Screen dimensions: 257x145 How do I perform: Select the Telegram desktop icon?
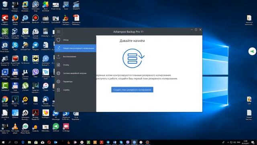35,46
